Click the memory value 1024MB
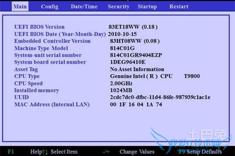This screenshot has height=156, width=235. click(x=121, y=90)
